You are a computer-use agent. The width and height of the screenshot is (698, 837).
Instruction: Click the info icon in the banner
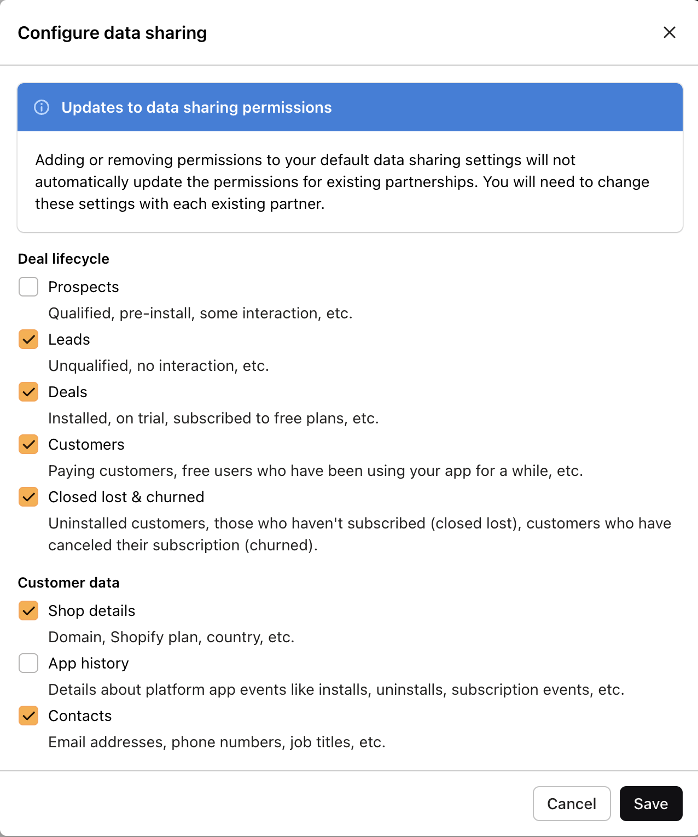43,108
